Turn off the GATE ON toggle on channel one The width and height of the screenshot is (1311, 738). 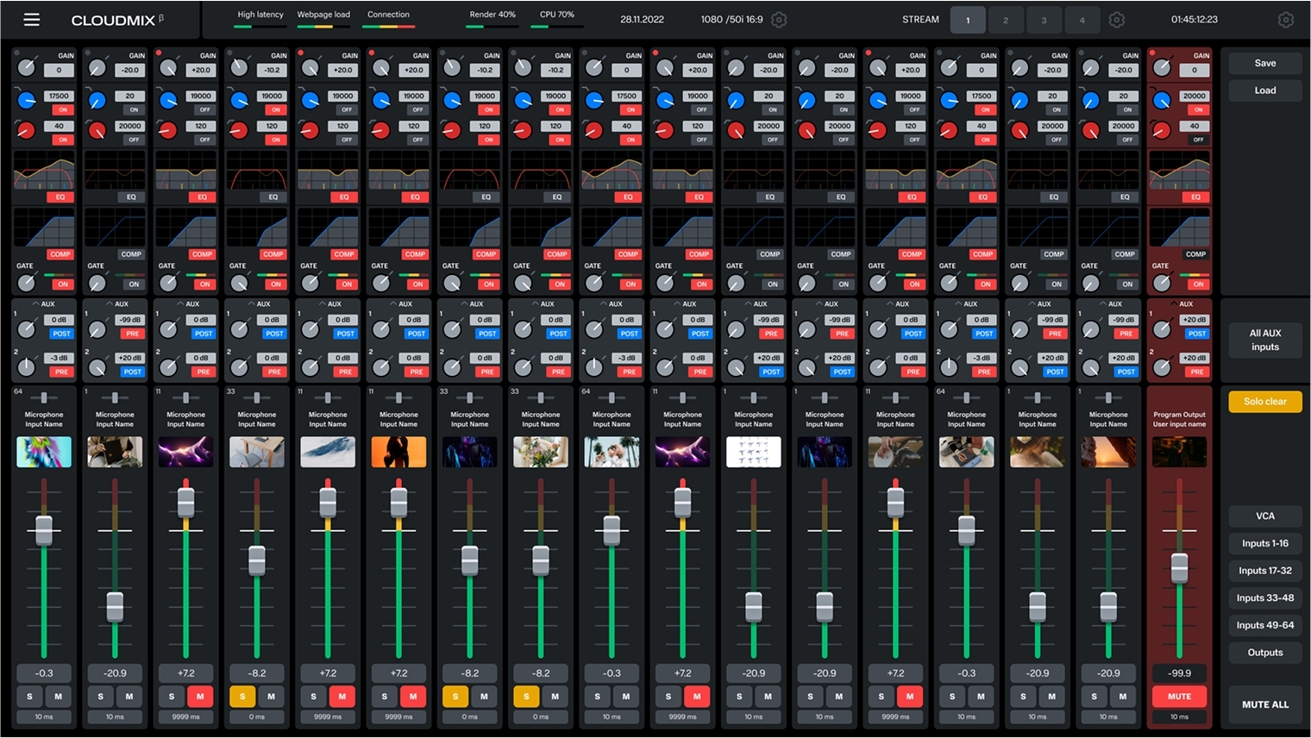pos(60,284)
